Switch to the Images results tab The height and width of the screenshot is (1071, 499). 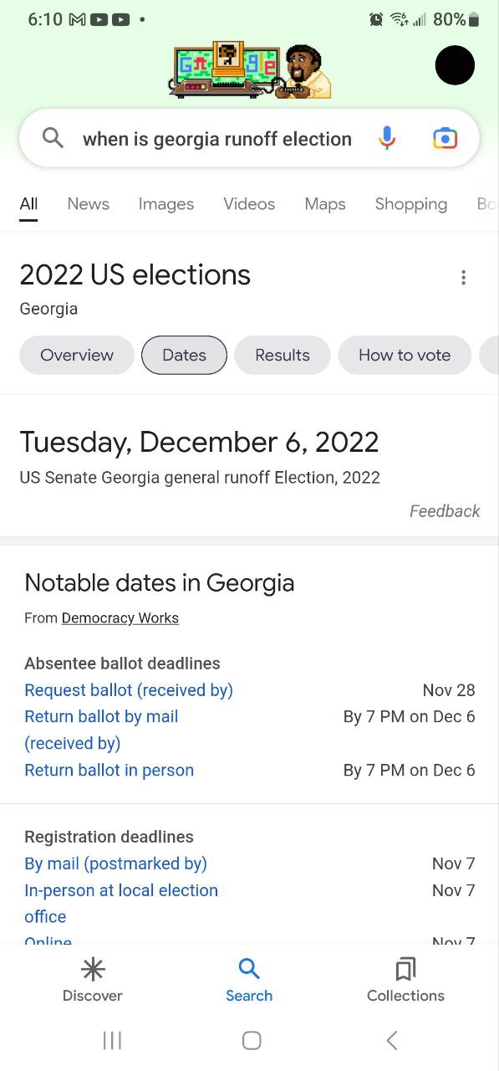click(165, 204)
